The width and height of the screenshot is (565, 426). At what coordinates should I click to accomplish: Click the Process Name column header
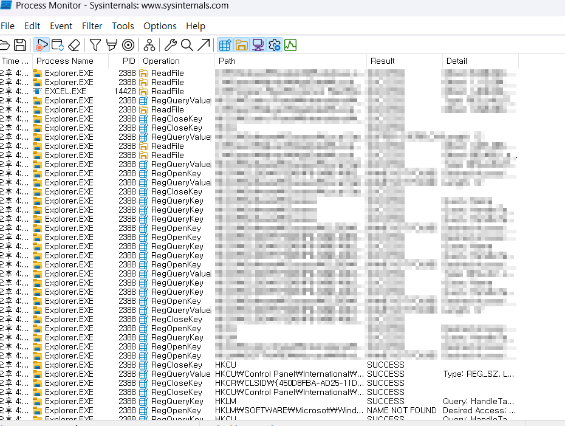[x=70, y=61]
